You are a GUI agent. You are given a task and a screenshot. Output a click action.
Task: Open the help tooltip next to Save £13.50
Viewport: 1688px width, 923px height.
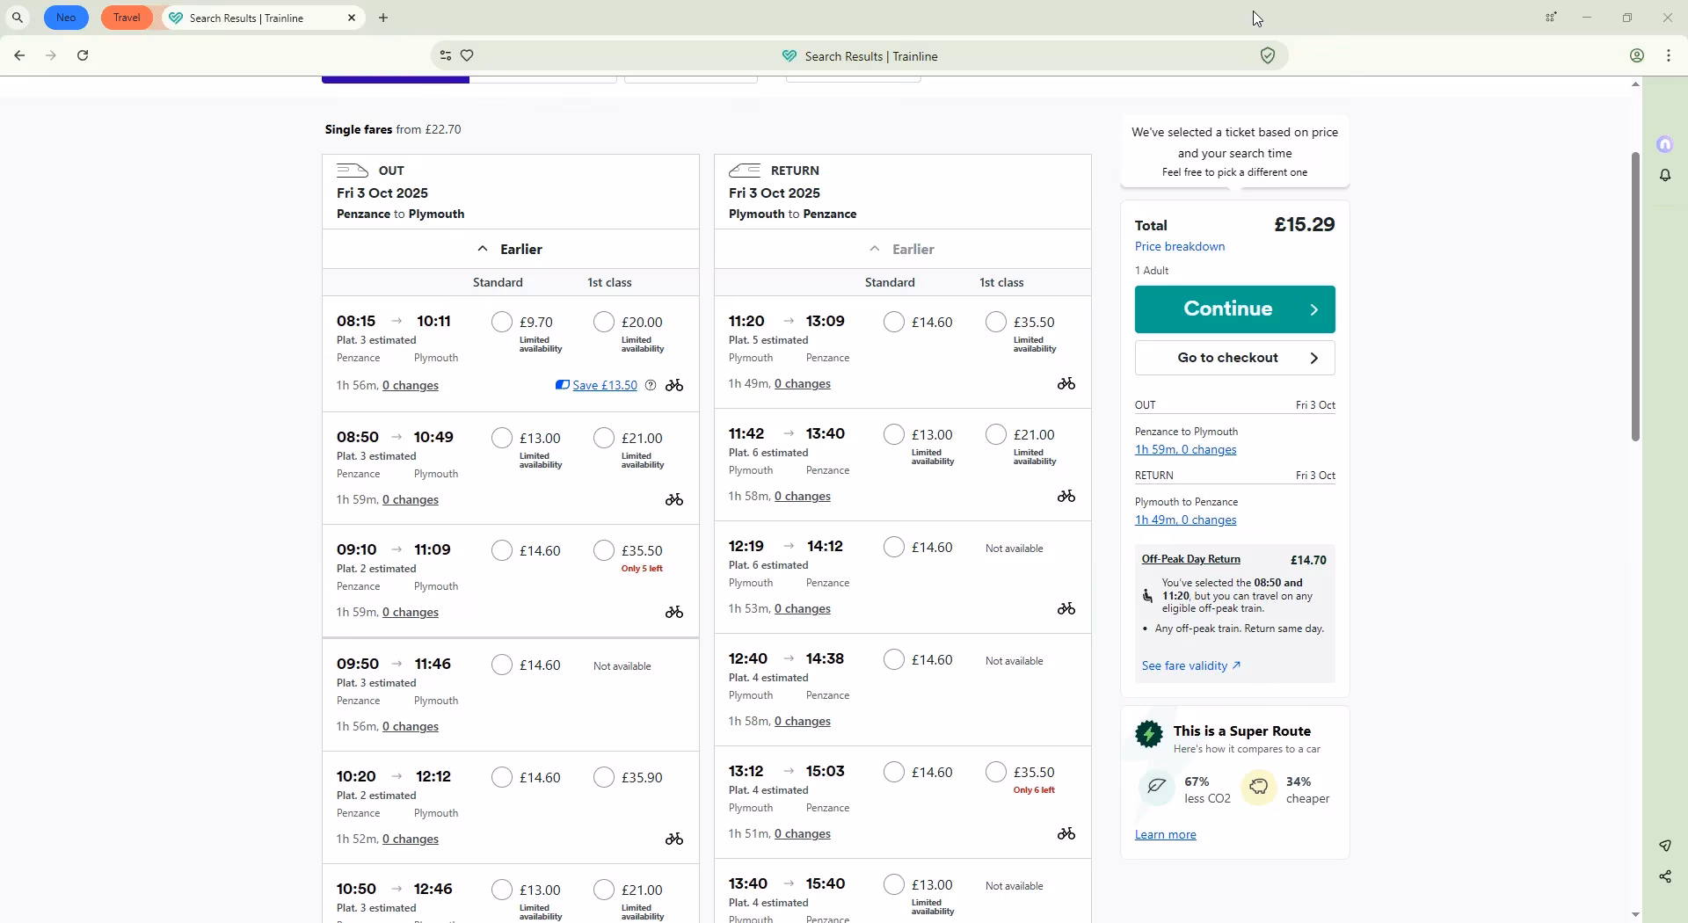(651, 385)
